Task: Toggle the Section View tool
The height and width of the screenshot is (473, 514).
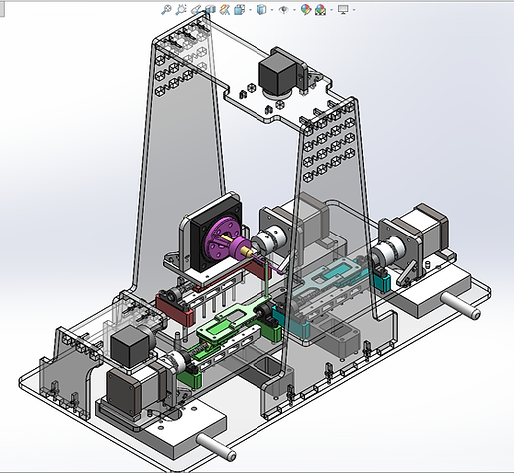Action: click(210, 10)
